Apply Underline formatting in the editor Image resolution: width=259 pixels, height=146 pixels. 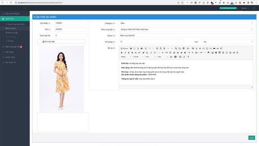point(129,53)
